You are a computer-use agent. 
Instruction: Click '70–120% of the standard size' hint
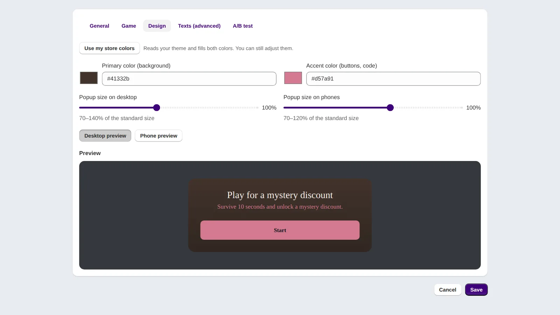coord(321,118)
